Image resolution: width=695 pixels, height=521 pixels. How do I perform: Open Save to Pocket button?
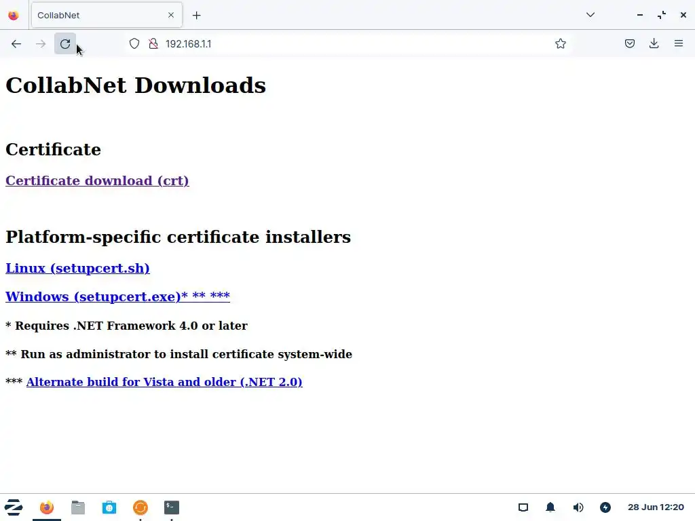coord(629,43)
